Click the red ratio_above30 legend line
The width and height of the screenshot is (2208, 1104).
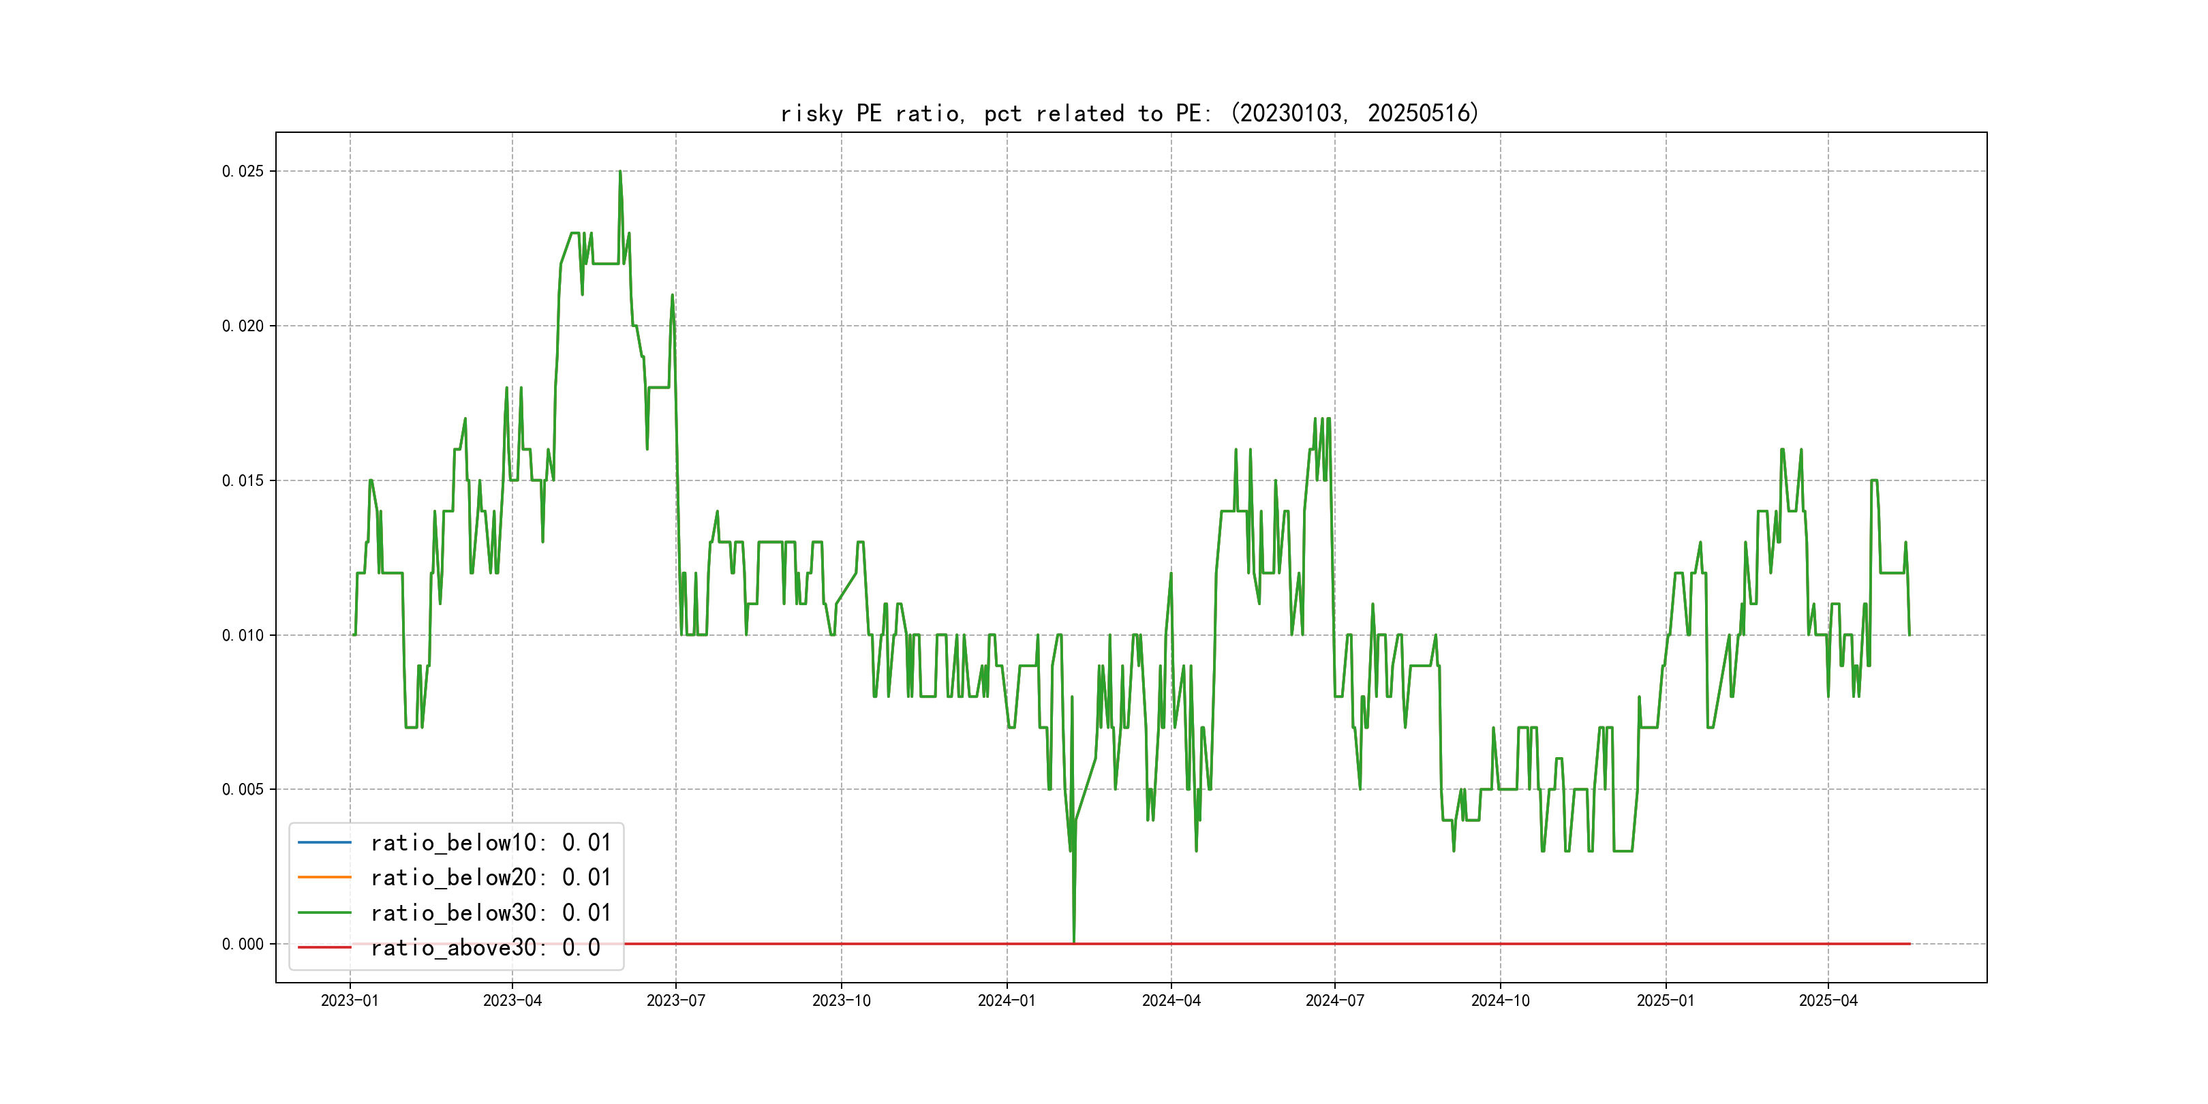point(324,948)
